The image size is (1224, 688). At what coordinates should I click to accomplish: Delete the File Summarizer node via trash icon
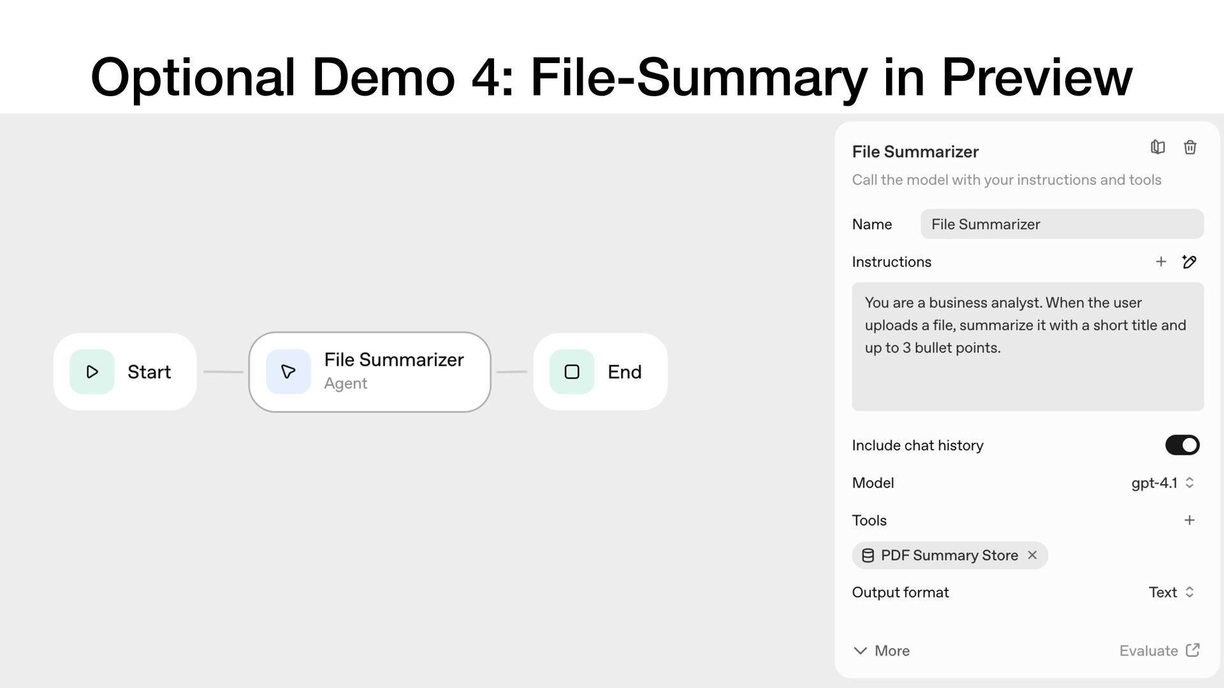1190,147
